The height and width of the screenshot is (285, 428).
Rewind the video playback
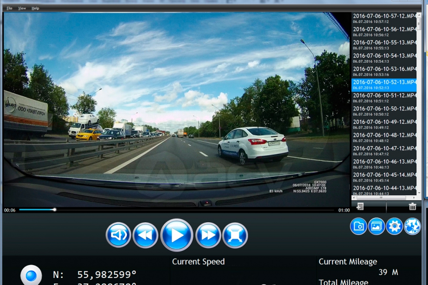coord(145,235)
